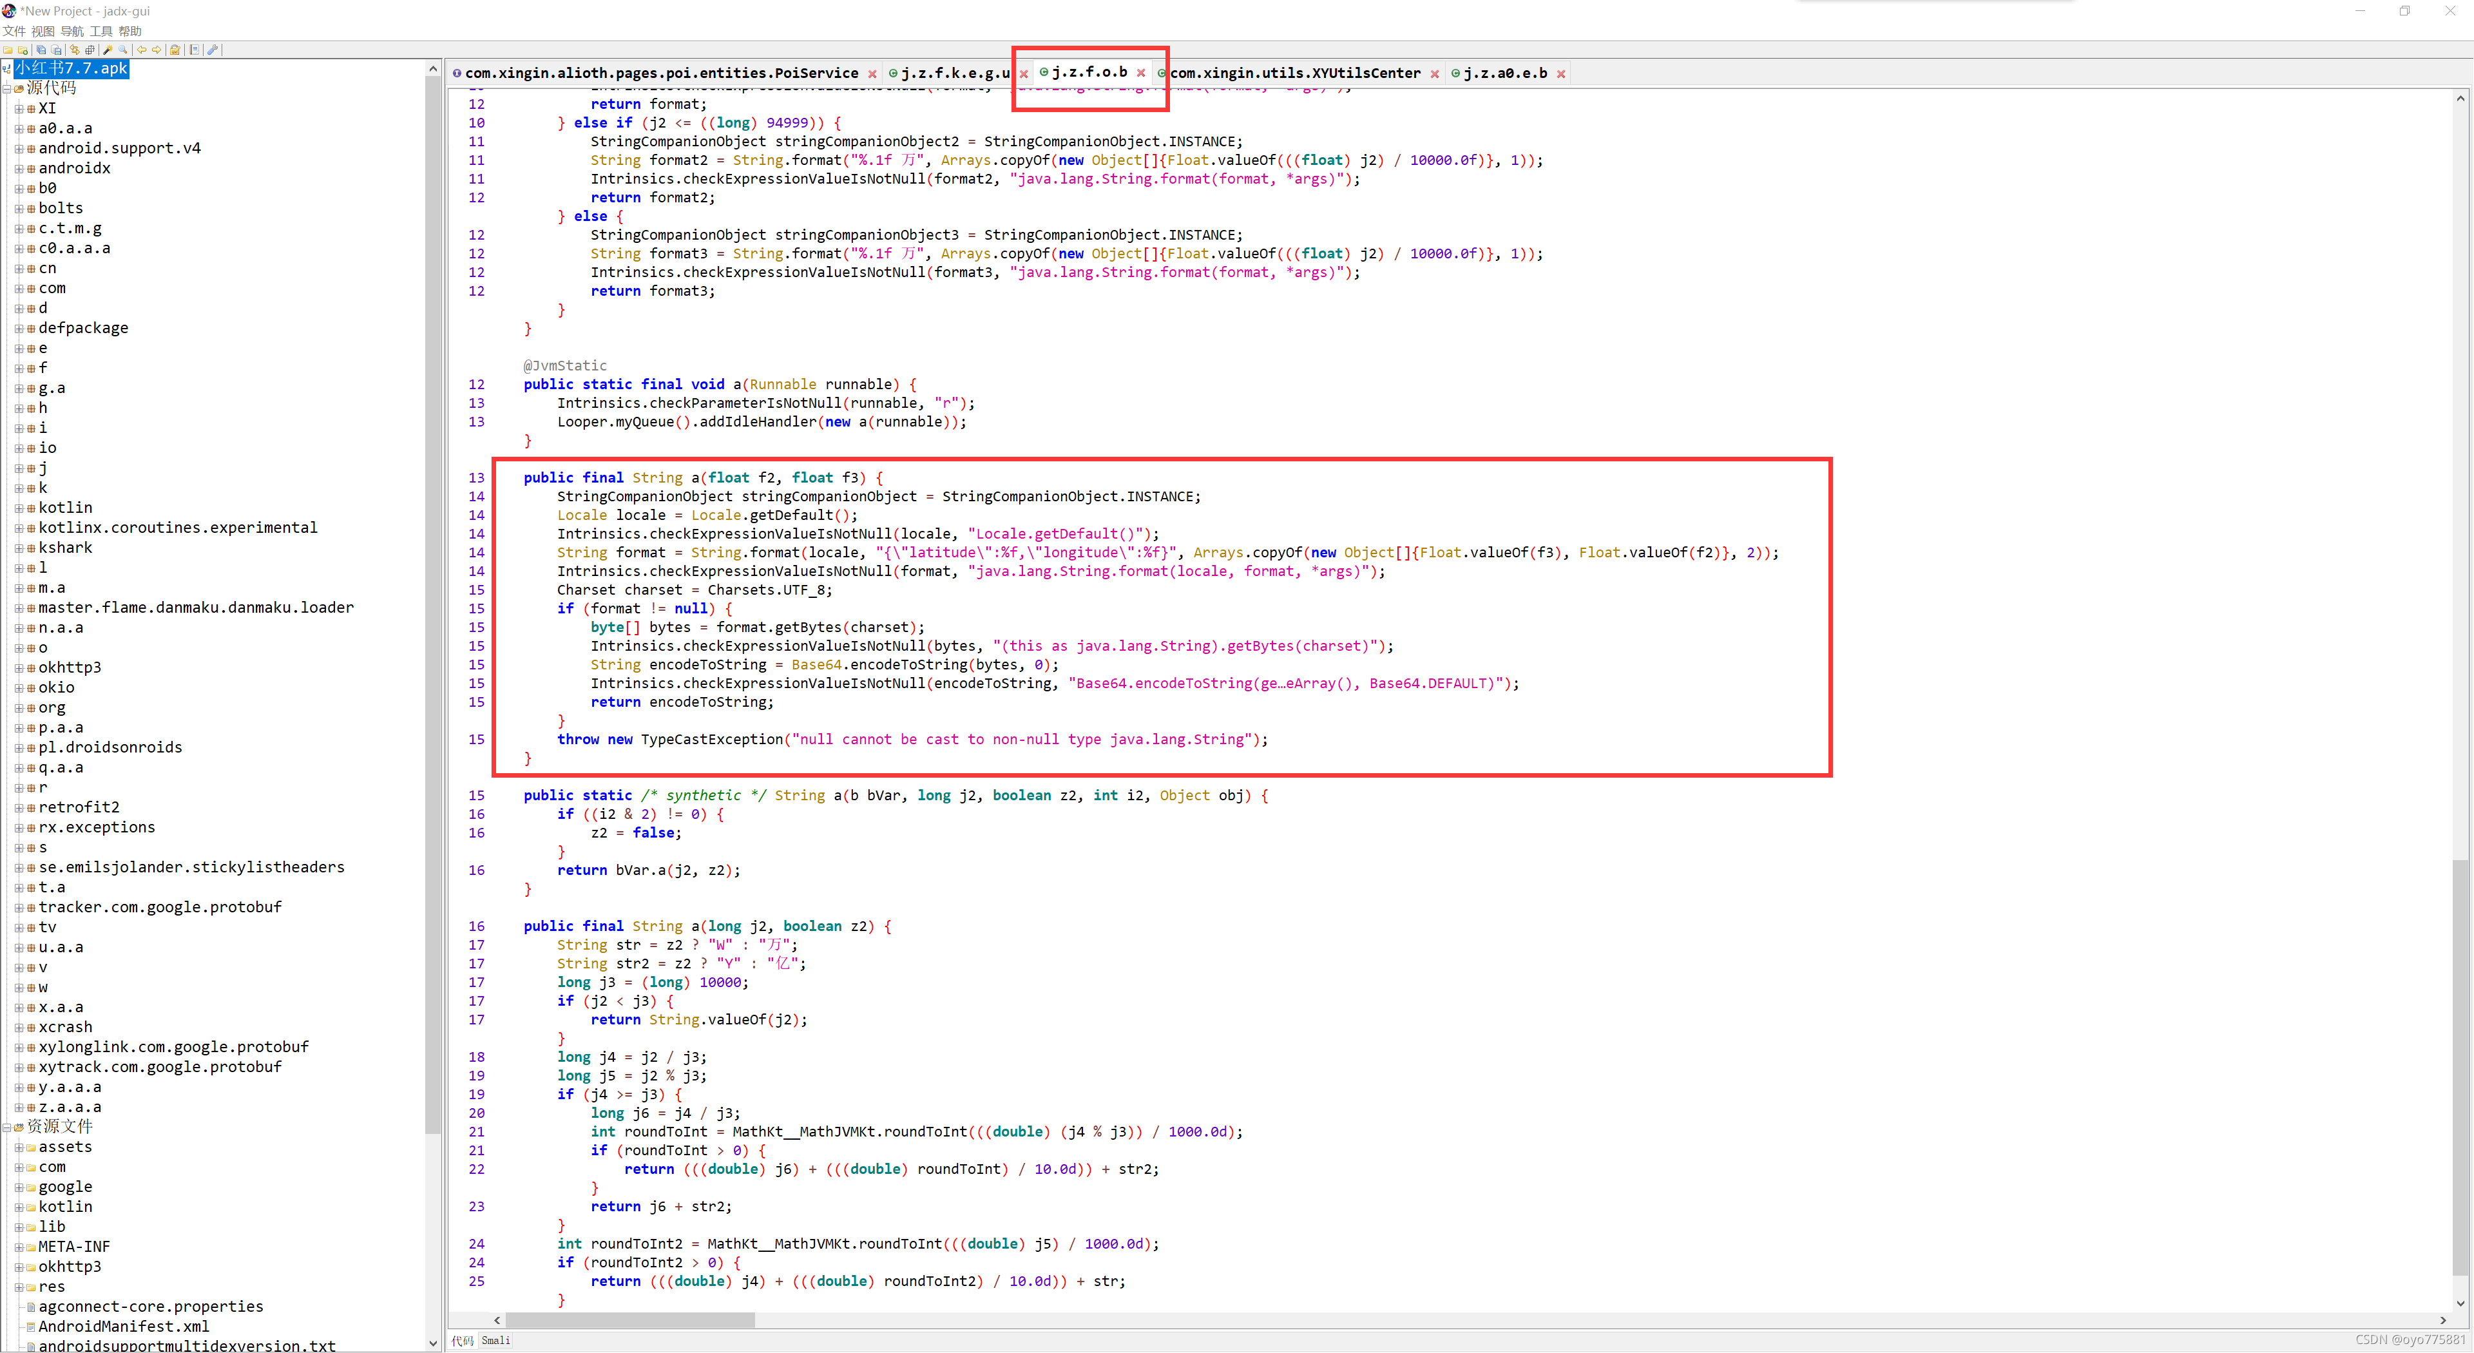The image size is (2474, 1353).
Task: Close the j.z.a0.e.b tab
Action: [1560, 74]
